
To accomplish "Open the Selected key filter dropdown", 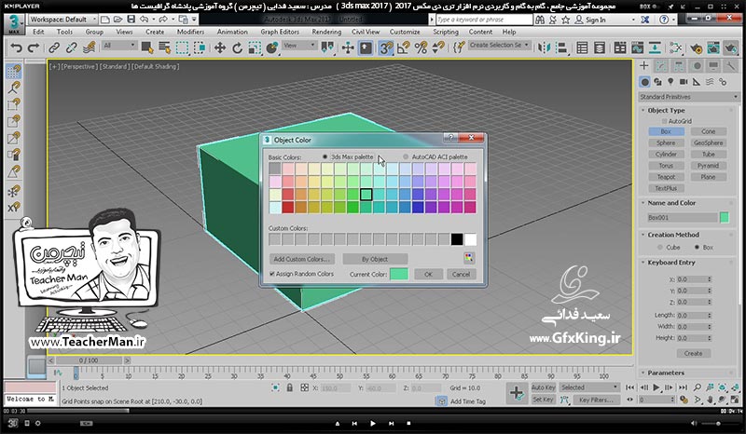I will point(589,387).
